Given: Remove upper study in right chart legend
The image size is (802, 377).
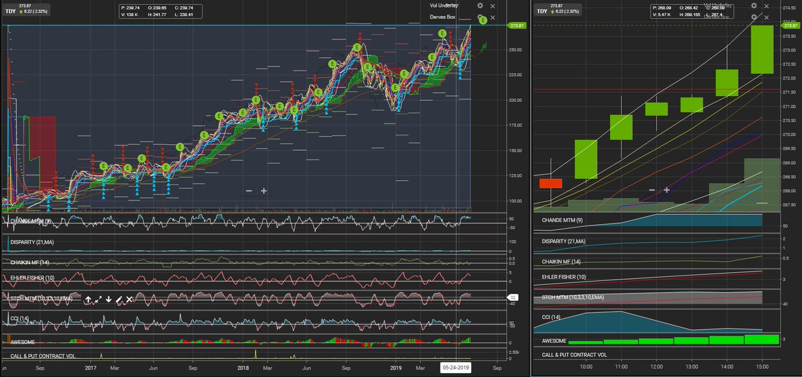Looking at the screenshot, I should coord(767,6).
